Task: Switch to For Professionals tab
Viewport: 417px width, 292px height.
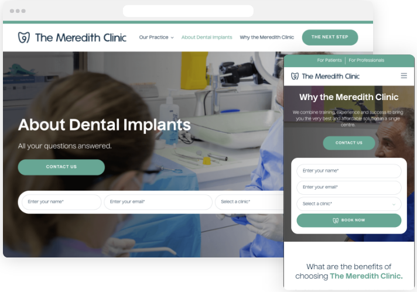Action: 366,60
